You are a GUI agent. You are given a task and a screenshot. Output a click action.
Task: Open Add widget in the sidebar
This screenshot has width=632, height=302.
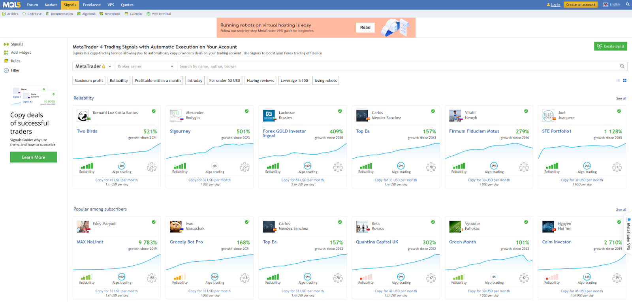(21, 53)
